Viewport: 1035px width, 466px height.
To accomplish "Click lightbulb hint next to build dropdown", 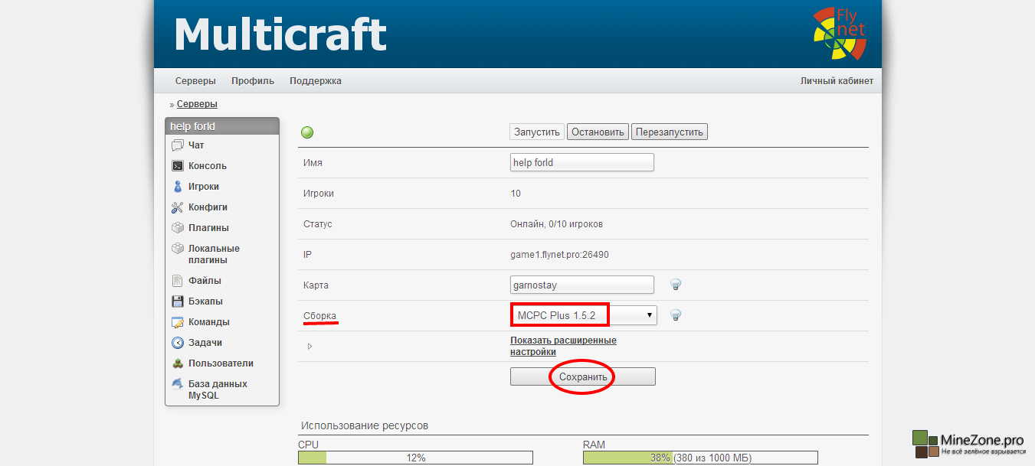I will pyautogui.click(x=676, y=315).
